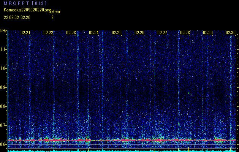The width and height of the screenshot is (239, 152).
Task: Click the MROFFT [0.1.3] title text
Action: tap(25, 3)
